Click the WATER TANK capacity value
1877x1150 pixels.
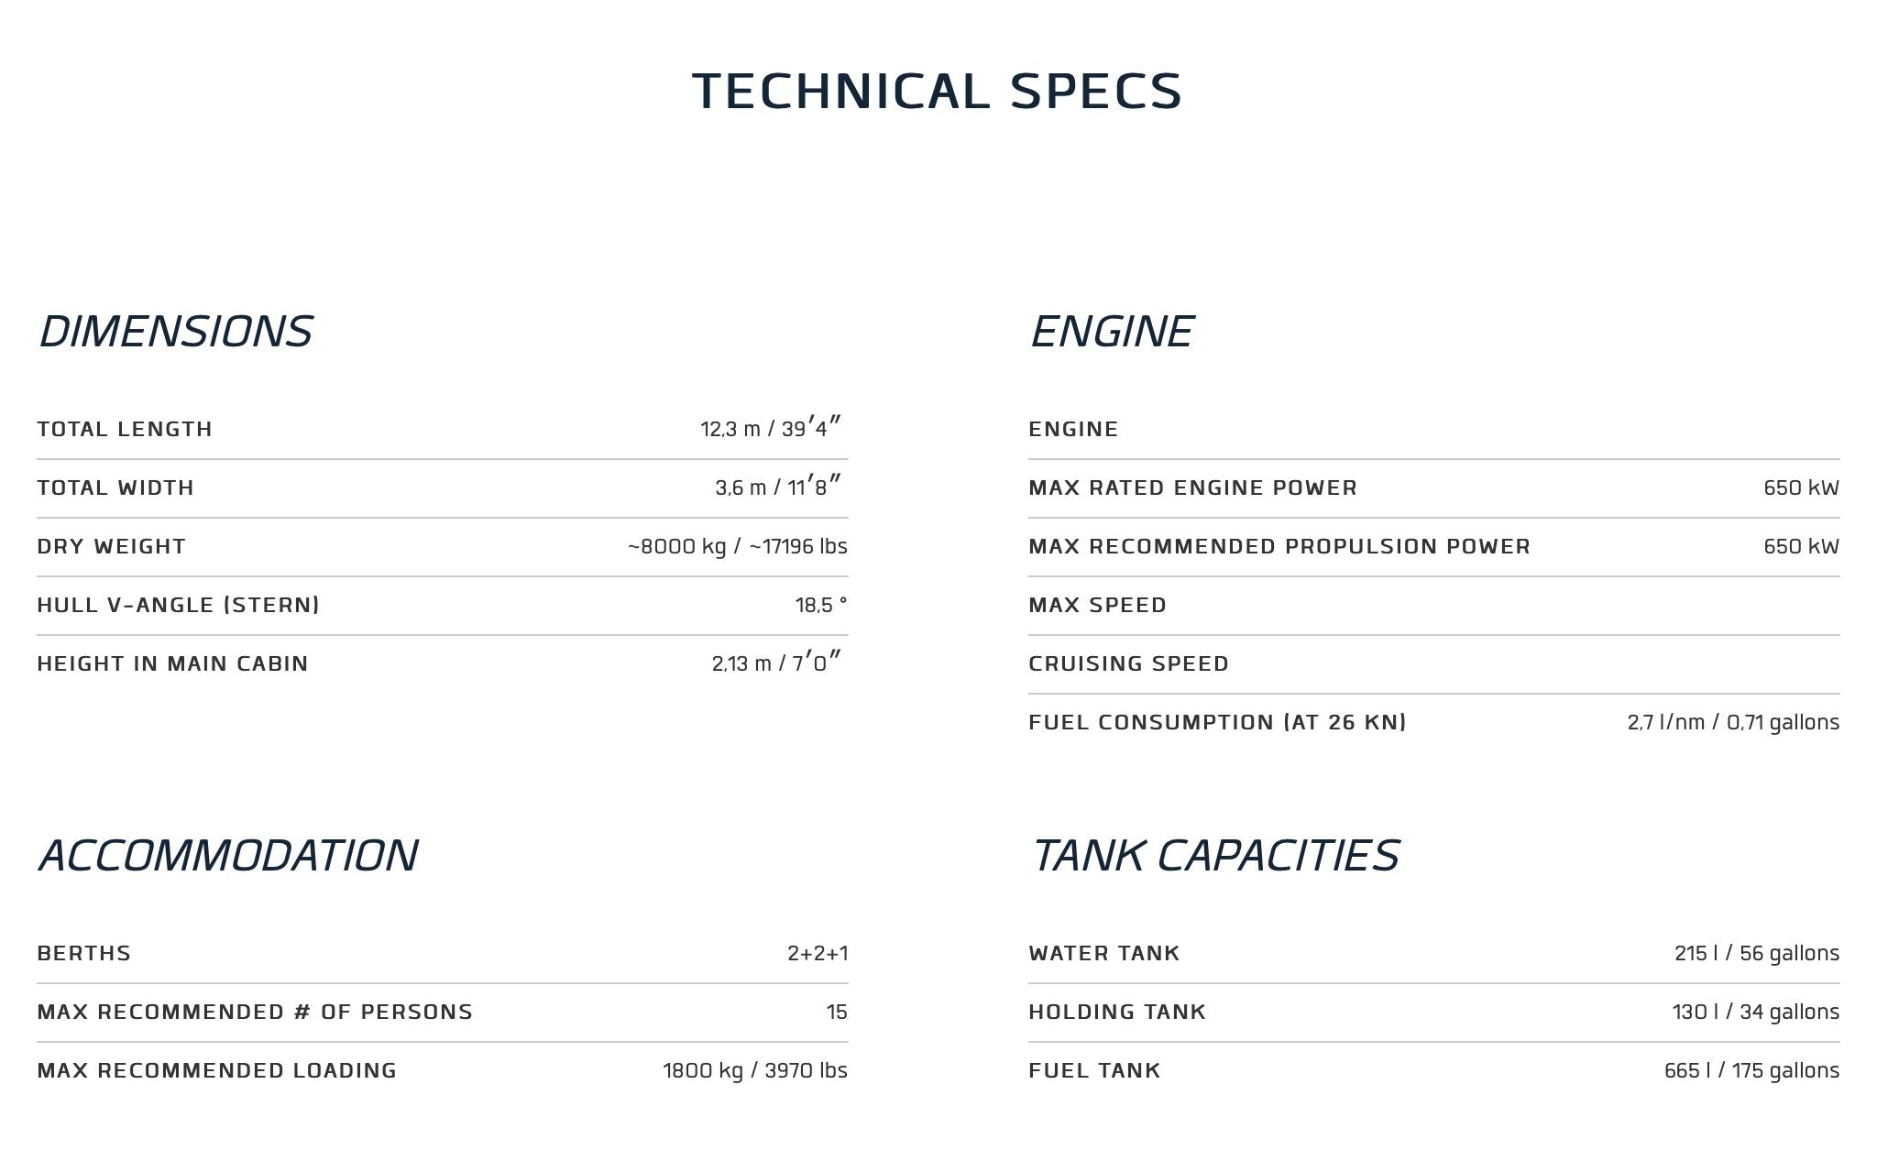click(x=1756, y=953)
